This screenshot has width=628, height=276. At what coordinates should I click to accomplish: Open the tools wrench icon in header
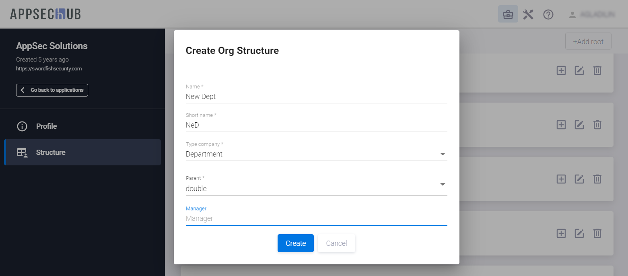528,14
